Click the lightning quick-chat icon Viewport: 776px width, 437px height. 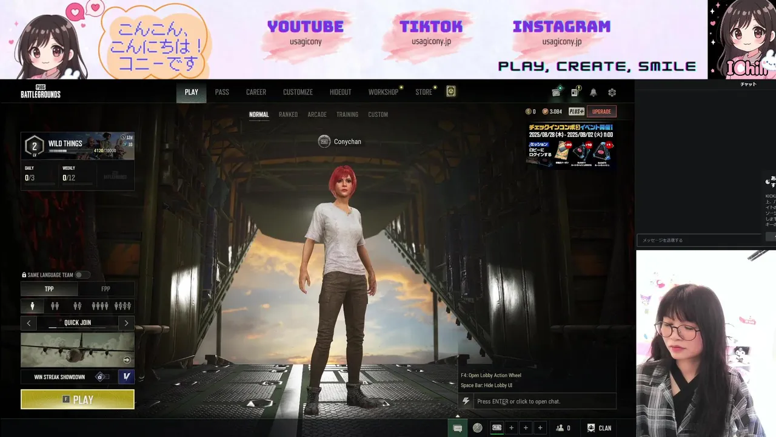[466, 401]
